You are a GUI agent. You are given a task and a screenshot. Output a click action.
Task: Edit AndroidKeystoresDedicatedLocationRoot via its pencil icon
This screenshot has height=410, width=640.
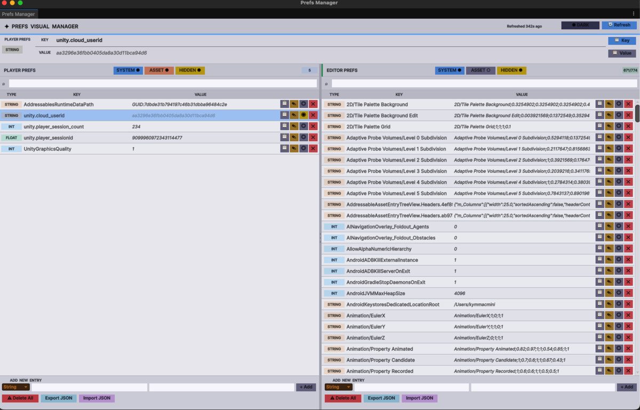click(609, 304)
